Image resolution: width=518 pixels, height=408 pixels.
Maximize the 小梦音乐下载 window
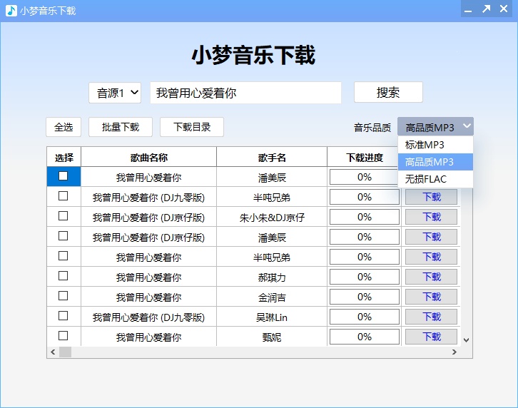click(486, 10)
